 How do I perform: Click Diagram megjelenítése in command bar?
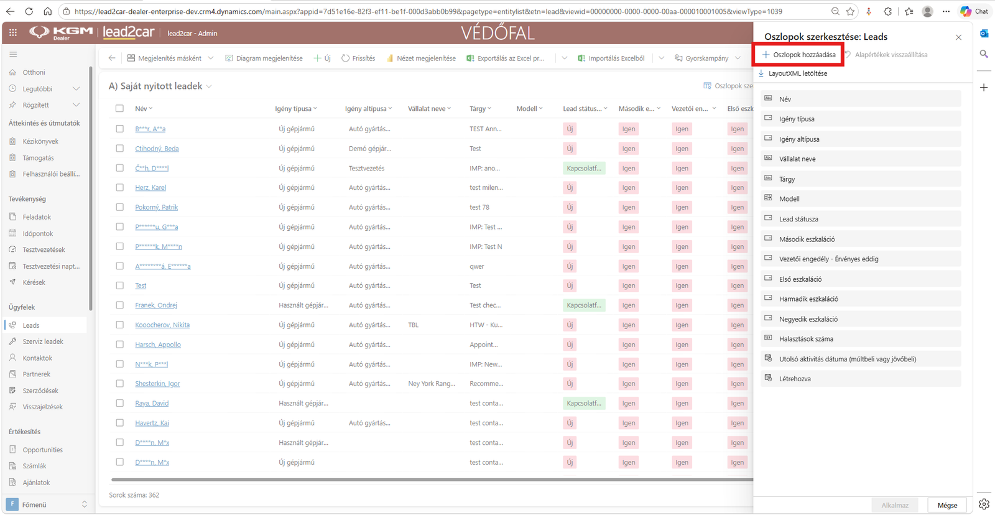[264, 58]
